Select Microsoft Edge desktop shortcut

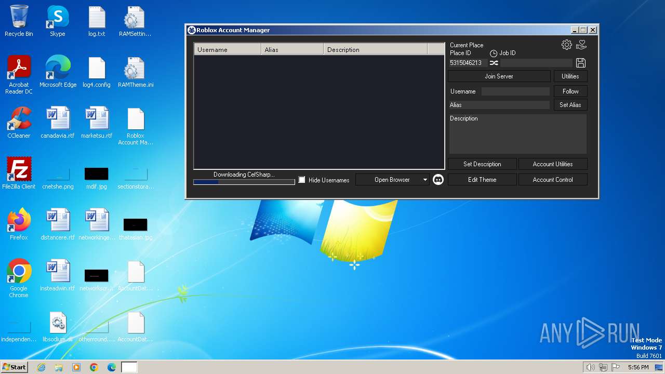click(x=58, y=72)
